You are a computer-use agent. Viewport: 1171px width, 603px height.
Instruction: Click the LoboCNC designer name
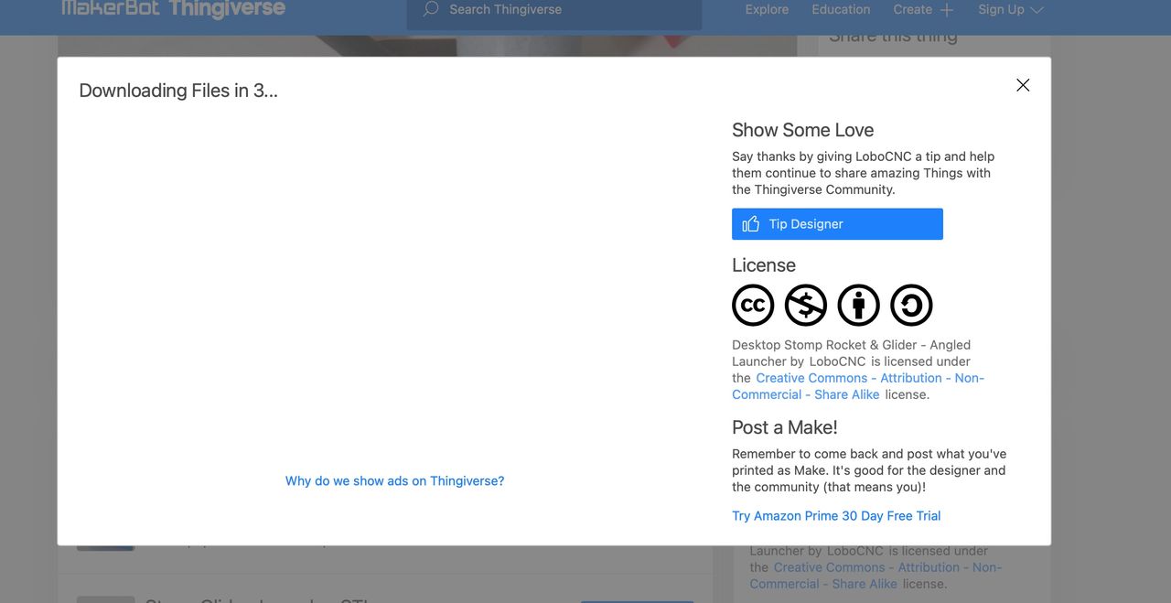click(x=837, y=361)
